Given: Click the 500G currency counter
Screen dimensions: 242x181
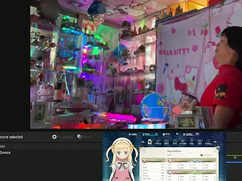Looking at the screenshot, I should coord(133,134).
